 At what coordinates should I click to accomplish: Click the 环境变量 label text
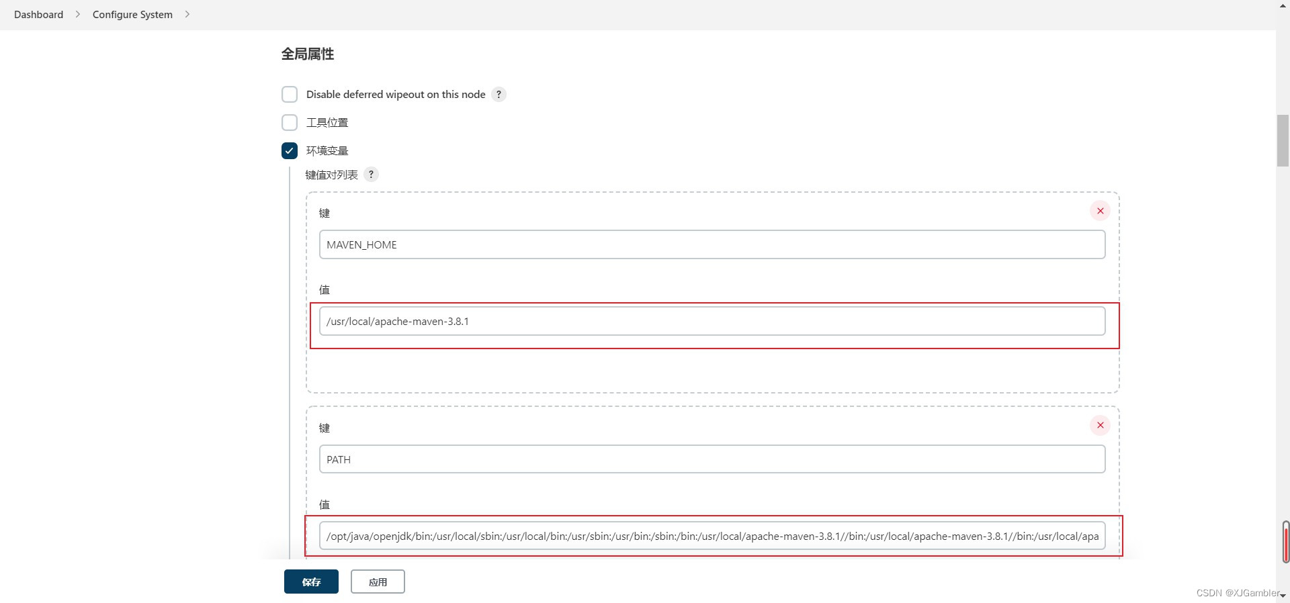click(x=327, y=150)
